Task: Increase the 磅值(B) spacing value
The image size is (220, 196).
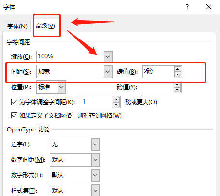Action: click(178, 69)
